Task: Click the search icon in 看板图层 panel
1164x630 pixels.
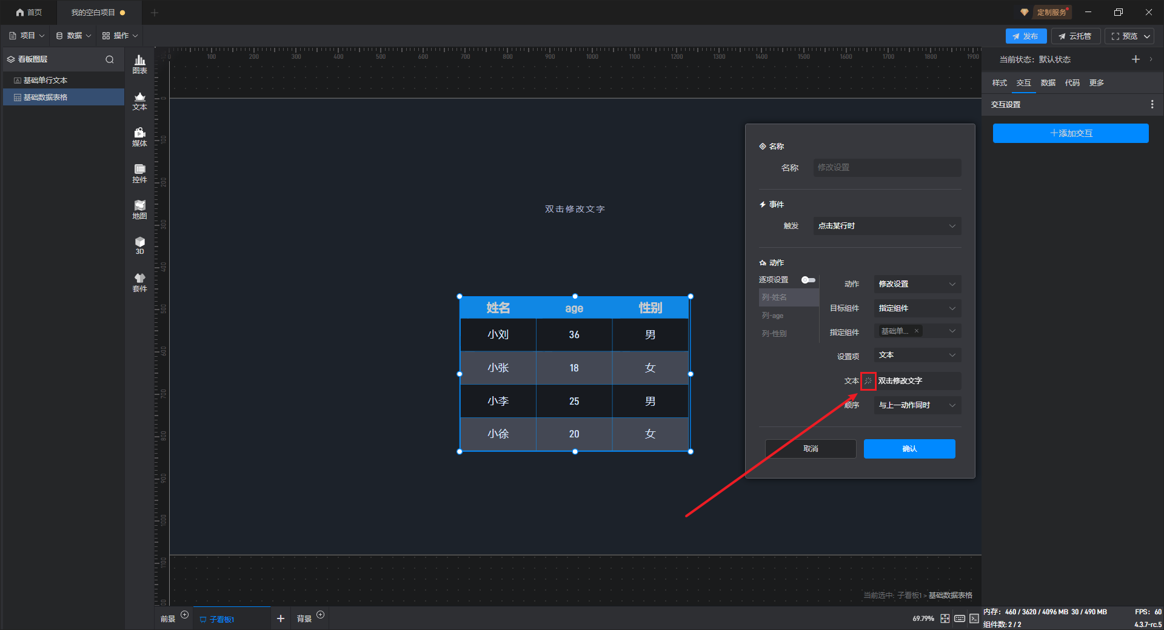Action: click(110, 59)
